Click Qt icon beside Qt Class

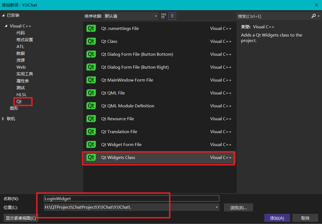point(91,41)
